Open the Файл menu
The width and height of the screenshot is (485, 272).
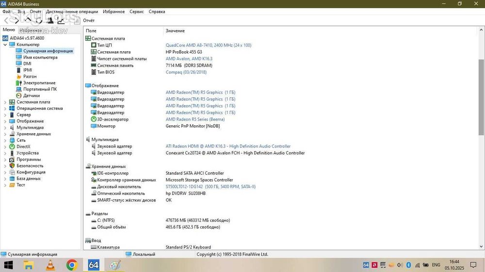pyautogui.click(x=6, y=12)
